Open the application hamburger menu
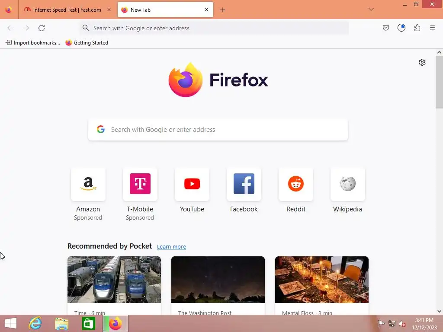 tap(433, 28)
